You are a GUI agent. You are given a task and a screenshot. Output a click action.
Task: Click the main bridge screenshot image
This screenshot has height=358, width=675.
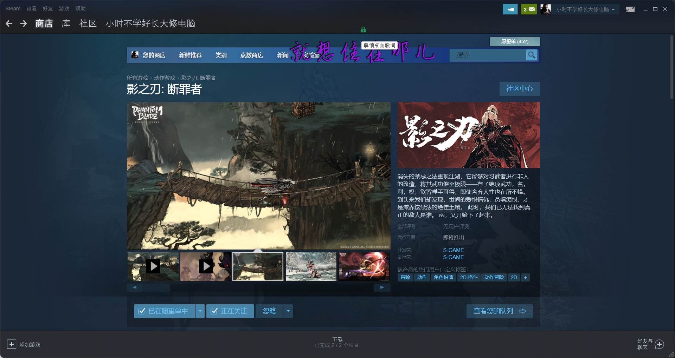(259, 176)
